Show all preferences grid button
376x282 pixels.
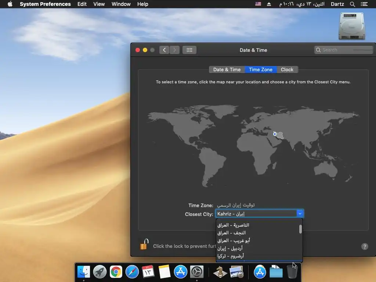point(189,50)
